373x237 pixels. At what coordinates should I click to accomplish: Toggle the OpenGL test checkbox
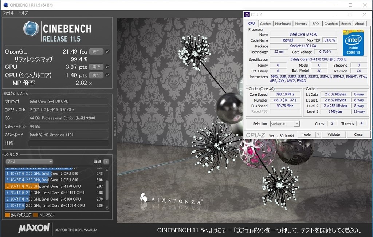coord(107,52)
